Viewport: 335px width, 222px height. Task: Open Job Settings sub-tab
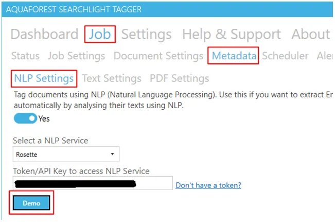pos(77,56)
